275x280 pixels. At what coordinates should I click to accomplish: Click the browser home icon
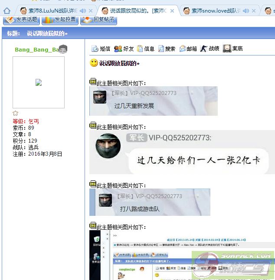[7, 10]
